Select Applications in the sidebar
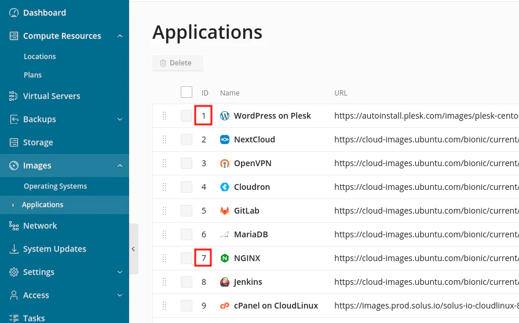The image size is (519, 323). (x=42, y=205)
